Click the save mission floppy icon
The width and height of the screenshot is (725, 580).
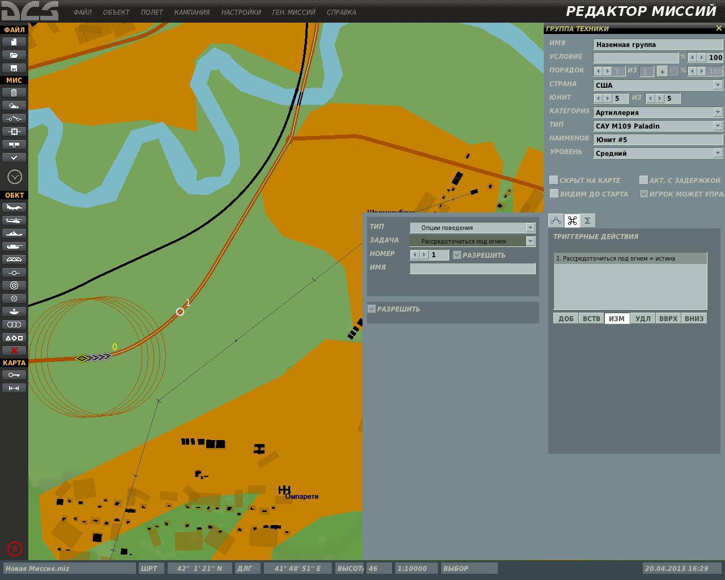[x=14, y=68]
